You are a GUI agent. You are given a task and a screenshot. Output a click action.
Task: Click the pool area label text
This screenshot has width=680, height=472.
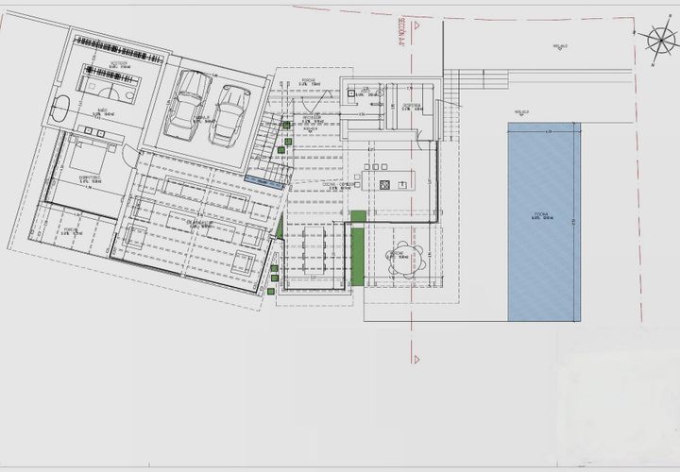tap(542, 216)
